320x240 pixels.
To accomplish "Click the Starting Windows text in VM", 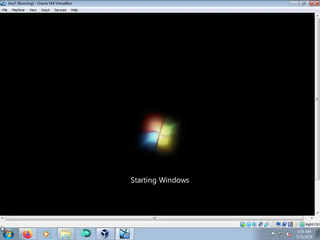I will pos(160,180).
